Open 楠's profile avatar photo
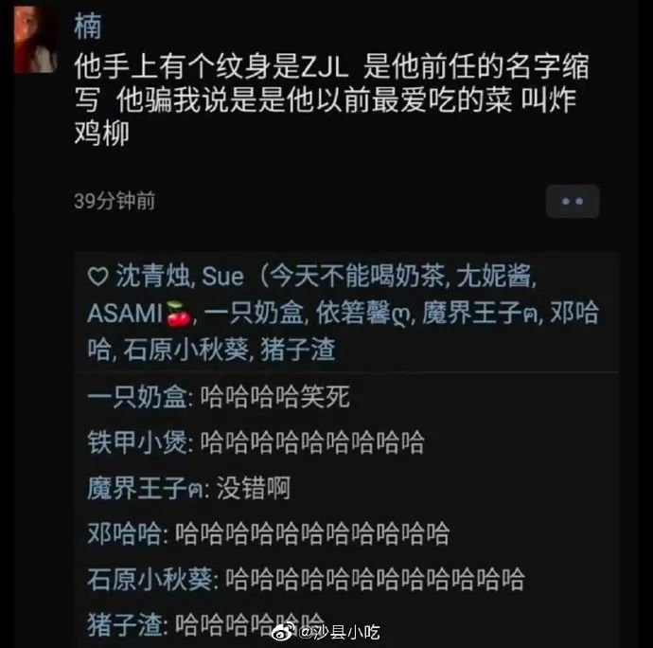Image resolution: width=653 pixels, height=648 pixels. 36,41
